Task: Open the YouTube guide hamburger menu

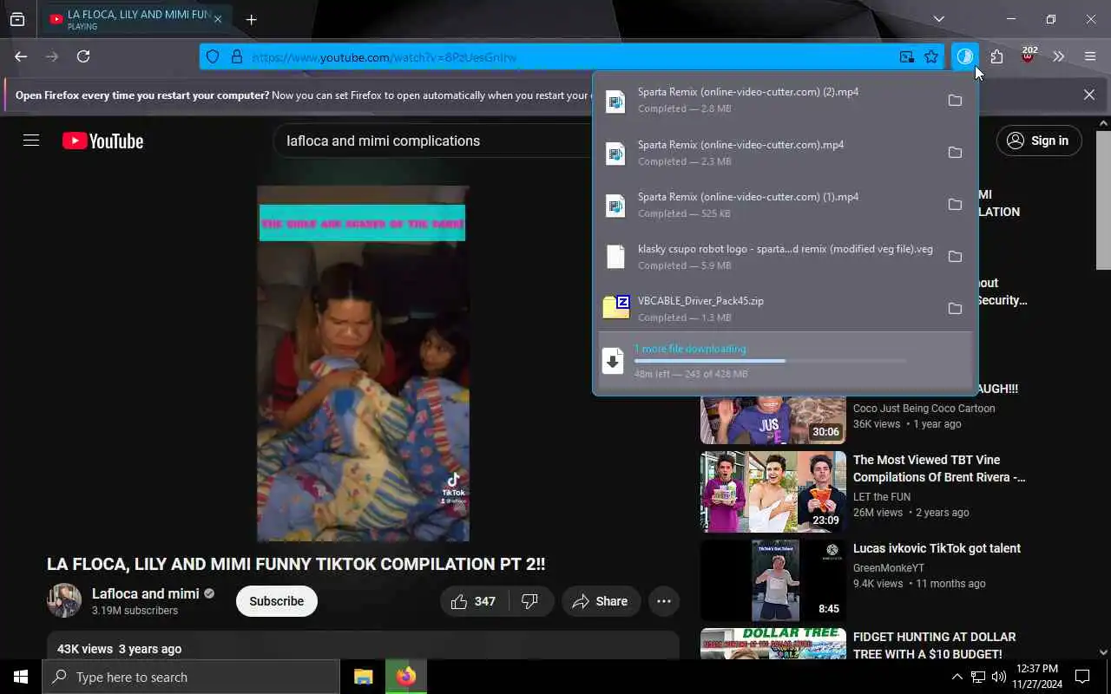Action: (31, 141)
